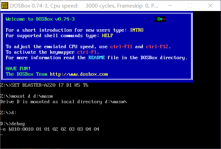Click the red diamond symbol
Screen dimensions: 221x149
164,19
